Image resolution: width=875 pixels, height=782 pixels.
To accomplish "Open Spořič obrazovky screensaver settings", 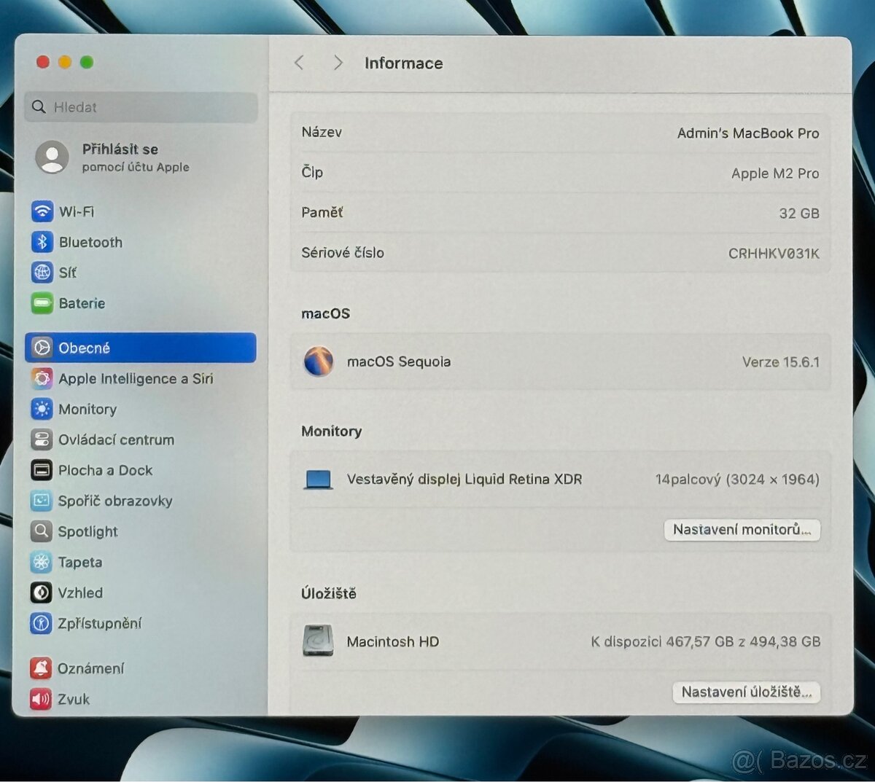I will (x=114, y=501).
